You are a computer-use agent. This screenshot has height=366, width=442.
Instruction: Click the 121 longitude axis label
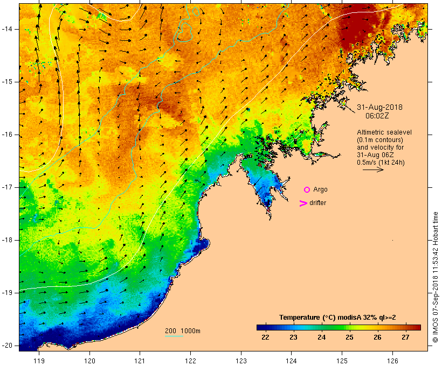click(140, 361)
